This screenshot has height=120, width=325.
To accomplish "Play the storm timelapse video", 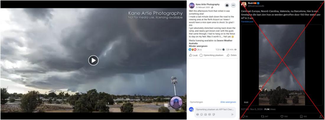I will (93, 60).
